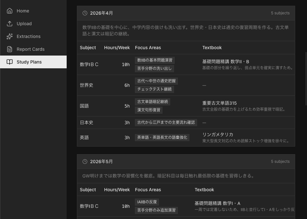Click the 古代から江戸までの主要流れ確認 tag
This screenshot has width=307, height=219.
(166, 122)
